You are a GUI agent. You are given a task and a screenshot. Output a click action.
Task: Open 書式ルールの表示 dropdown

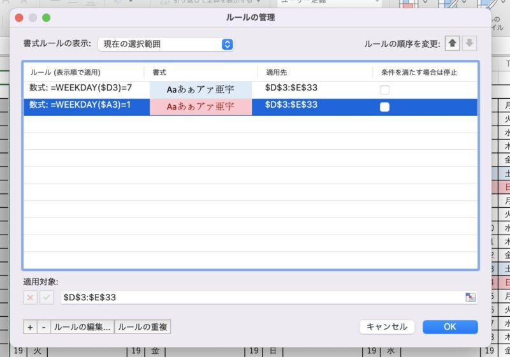[166, 44]
